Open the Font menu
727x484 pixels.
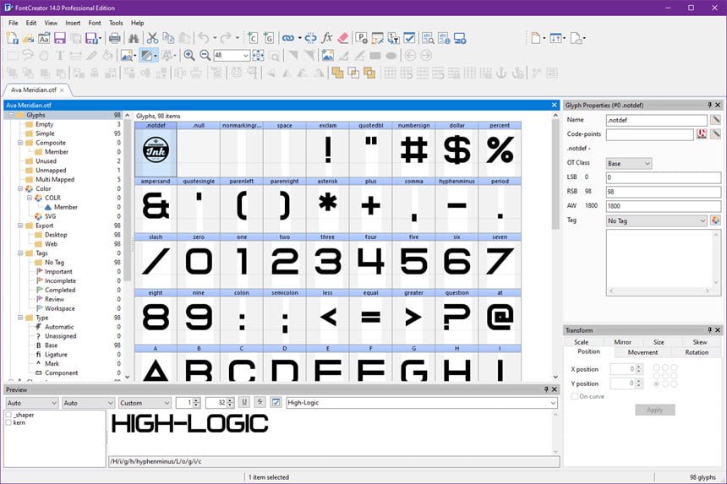(x=95, y=23)
